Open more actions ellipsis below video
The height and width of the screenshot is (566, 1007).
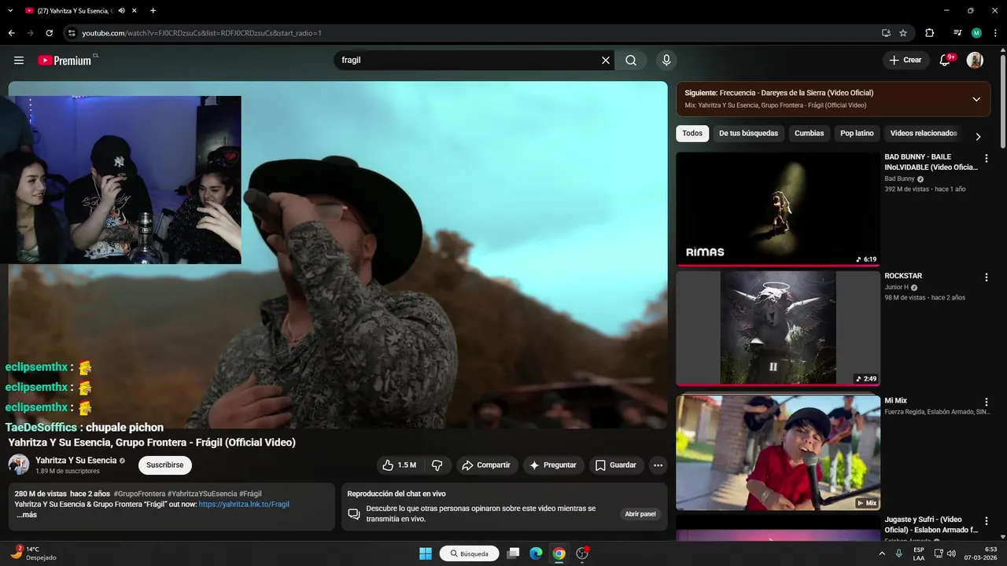point(658,465)
